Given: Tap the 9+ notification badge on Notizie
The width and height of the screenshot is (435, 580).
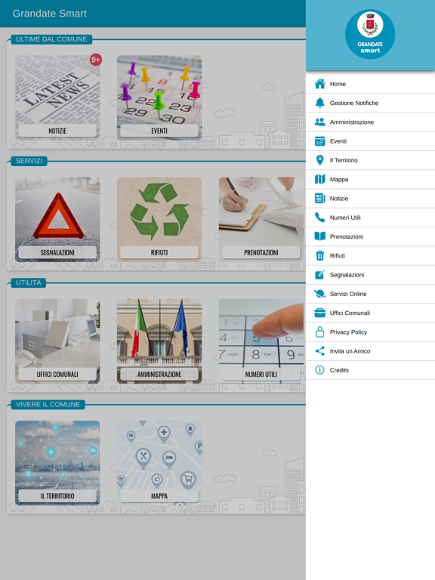Looking at the screenshot, I should pyautogui.click(x=96, y=60).
